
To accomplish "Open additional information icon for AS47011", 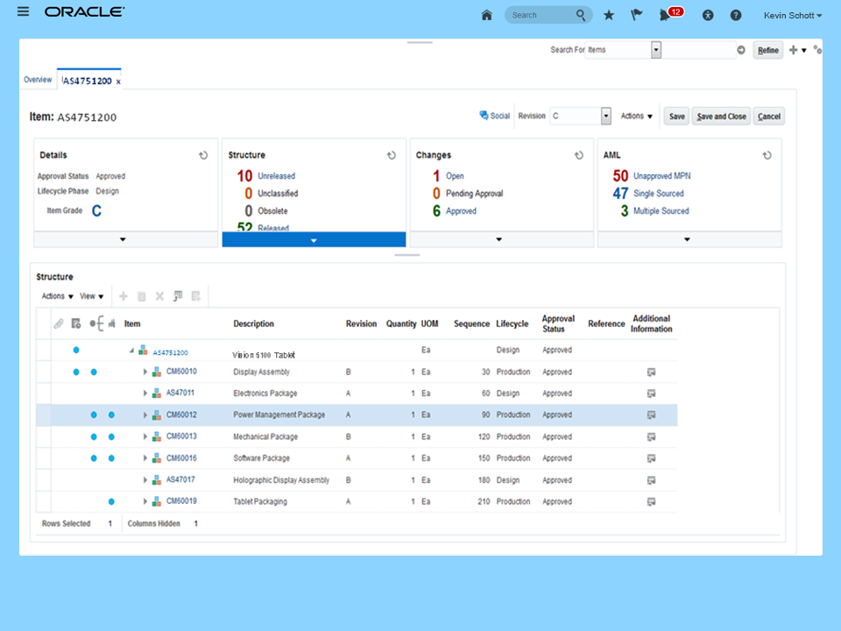I will pos(651,393).
